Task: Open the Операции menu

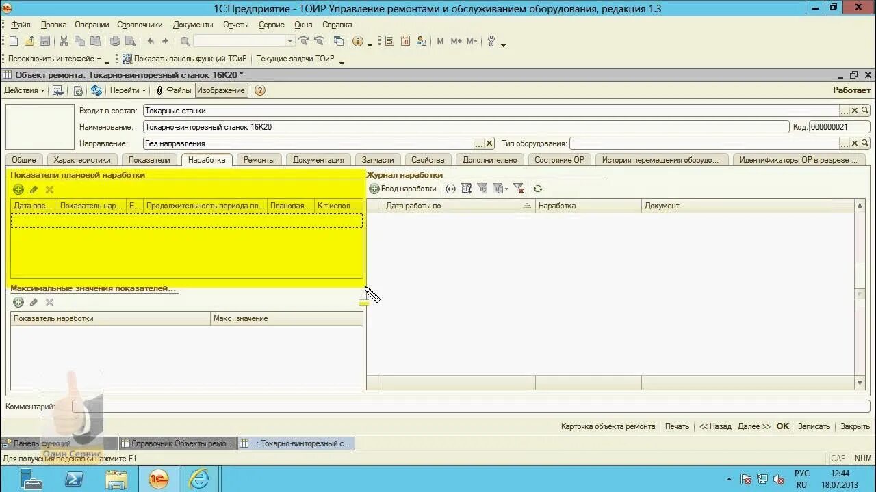Action: click(92, 25)
